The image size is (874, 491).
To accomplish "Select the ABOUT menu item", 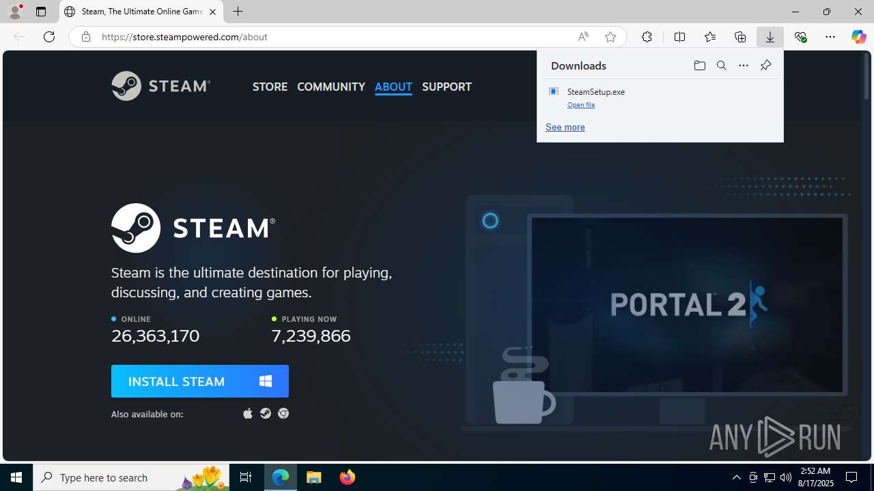I will [393, 87].
